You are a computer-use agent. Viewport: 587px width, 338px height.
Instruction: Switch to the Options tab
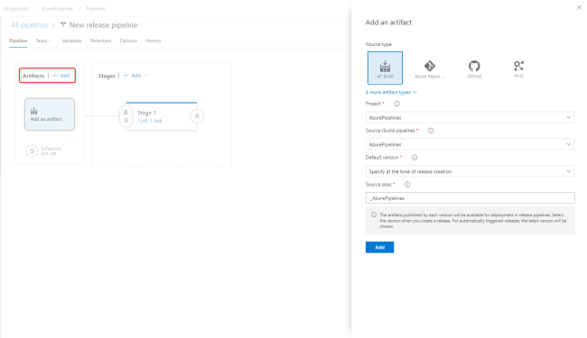[x=128, y=41]
